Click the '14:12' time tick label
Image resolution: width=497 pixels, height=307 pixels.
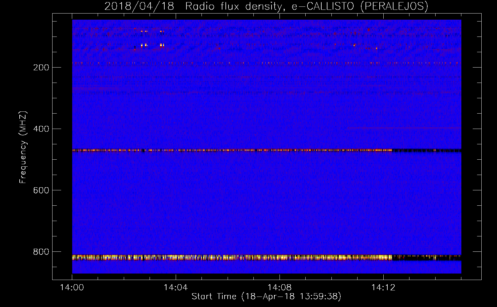[383, 288]
